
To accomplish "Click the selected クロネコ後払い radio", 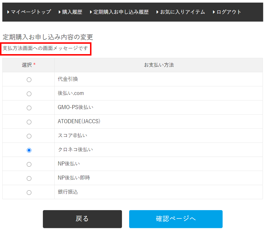I will coord(29,150).
